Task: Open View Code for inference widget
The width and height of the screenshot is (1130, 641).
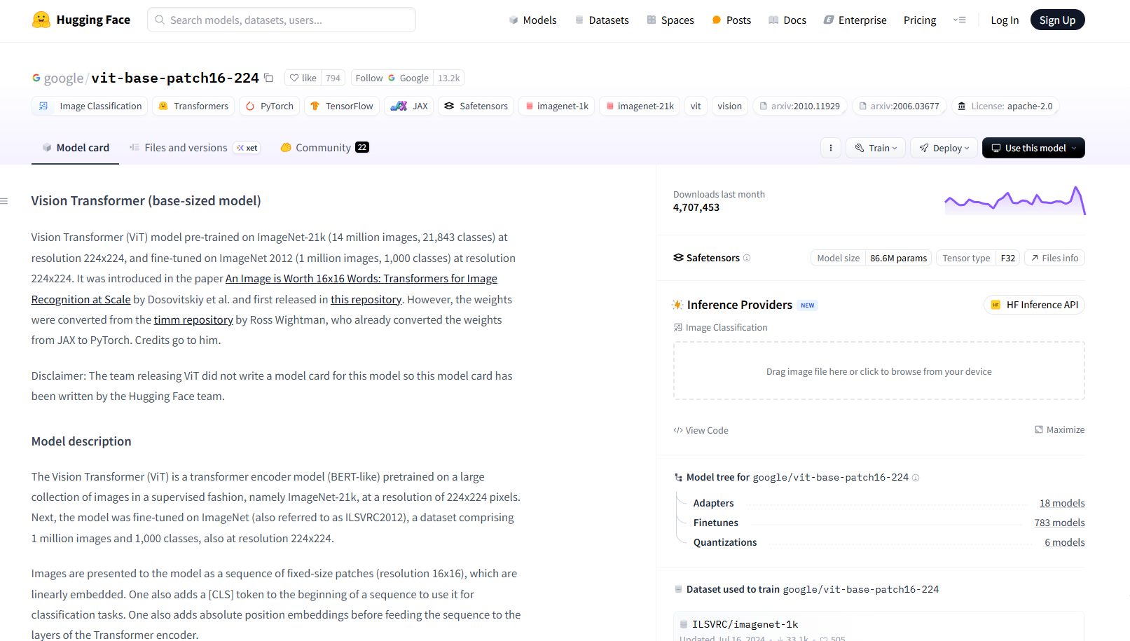Action: [x=701, y=430]
